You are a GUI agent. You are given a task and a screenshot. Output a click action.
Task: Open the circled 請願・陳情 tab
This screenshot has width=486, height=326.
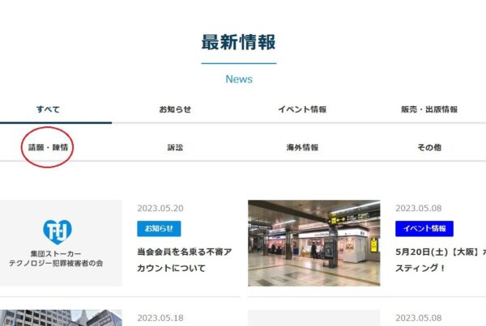[x=48, y=147]
